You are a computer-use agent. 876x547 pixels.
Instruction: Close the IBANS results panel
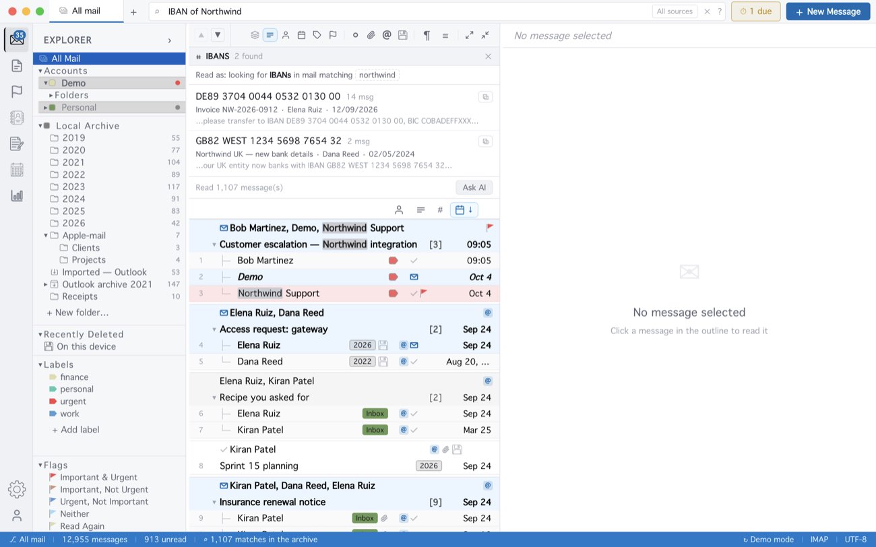488,57
